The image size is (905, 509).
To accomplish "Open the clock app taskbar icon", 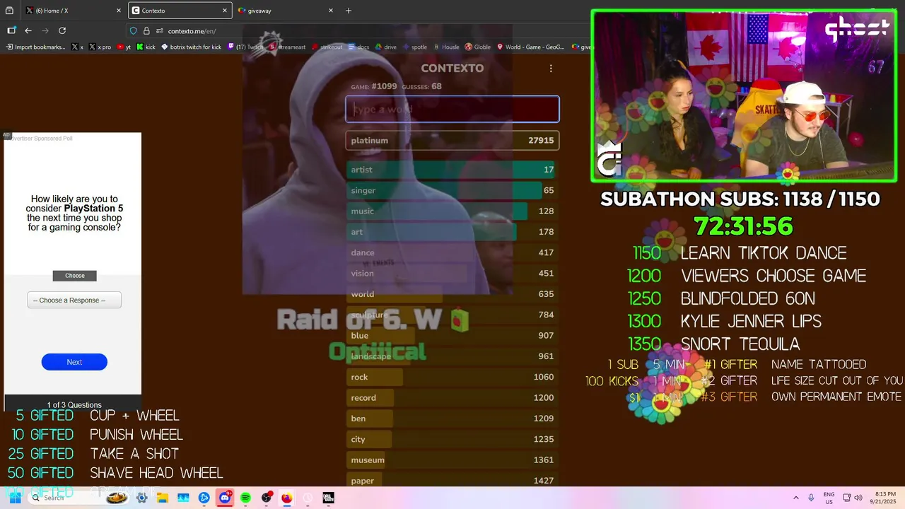I will [308, 498].
